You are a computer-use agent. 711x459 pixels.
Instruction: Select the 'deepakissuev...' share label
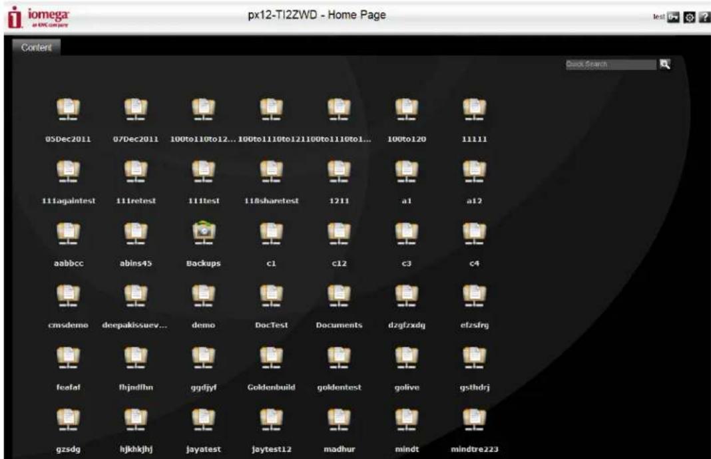click(134, 325)
